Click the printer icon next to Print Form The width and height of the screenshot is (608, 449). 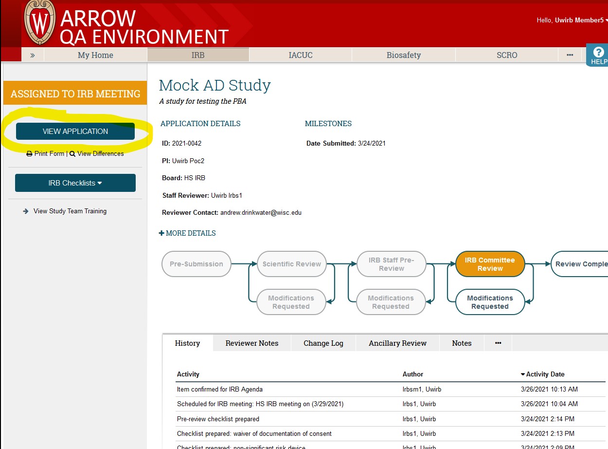[29, 153]
